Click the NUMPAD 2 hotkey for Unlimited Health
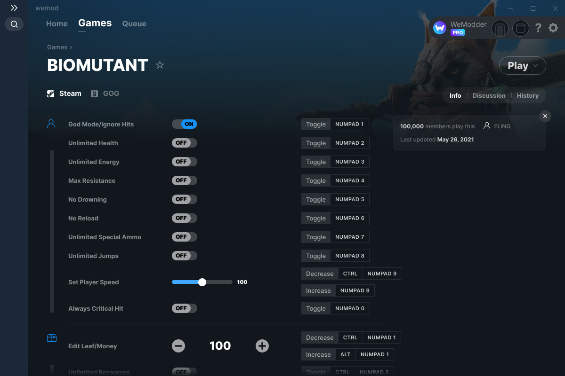Image resolution: width=565 pixels, height=376 pixels. click(350, 143)
